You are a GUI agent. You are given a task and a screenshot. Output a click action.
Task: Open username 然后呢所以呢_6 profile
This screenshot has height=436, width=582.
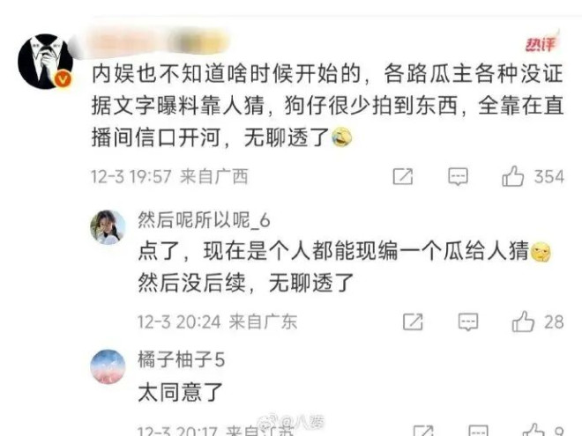click(x=204, y=220)
